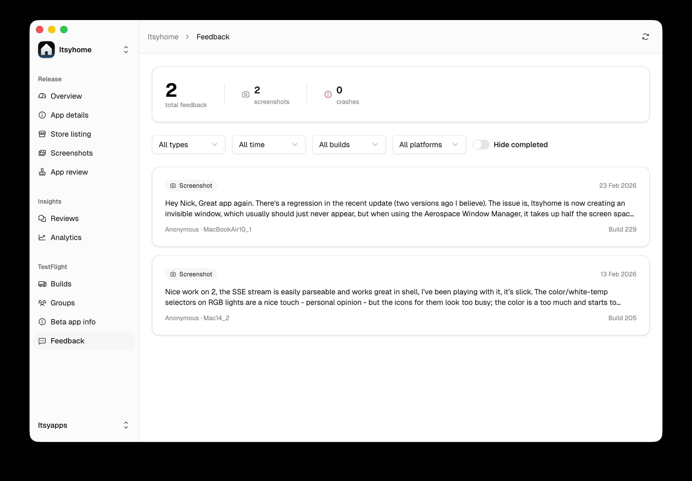Go to Beta app info
The image size is (692, 481).
[73, 322]
